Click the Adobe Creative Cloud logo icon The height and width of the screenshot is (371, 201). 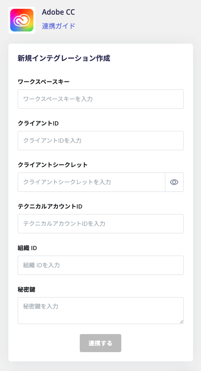tap(22, 20)
